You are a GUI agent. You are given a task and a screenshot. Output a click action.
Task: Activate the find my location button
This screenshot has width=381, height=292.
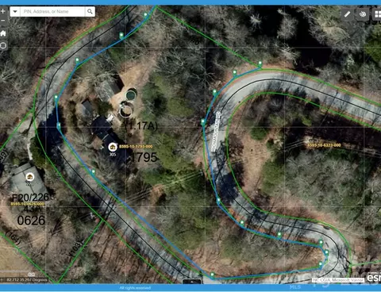click(x=3, y=46)
